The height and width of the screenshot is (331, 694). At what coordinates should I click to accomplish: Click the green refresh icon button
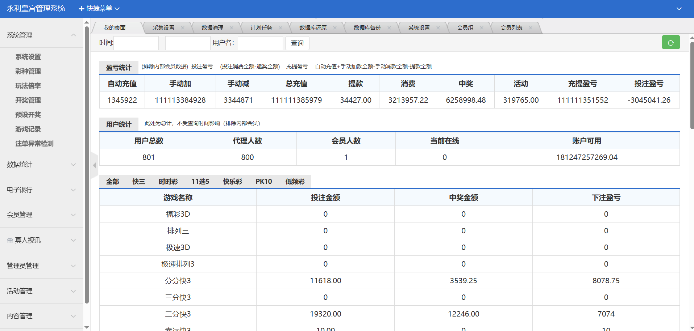(670, 42)
